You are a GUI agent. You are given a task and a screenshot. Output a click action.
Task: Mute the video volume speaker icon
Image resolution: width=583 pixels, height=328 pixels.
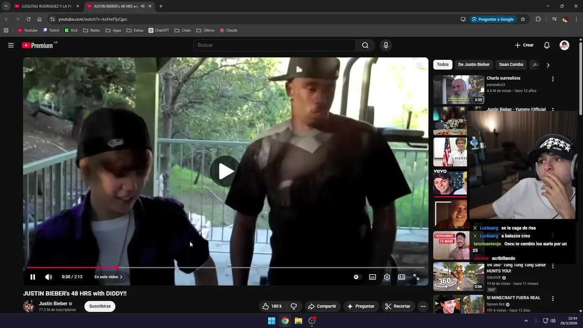48,277
